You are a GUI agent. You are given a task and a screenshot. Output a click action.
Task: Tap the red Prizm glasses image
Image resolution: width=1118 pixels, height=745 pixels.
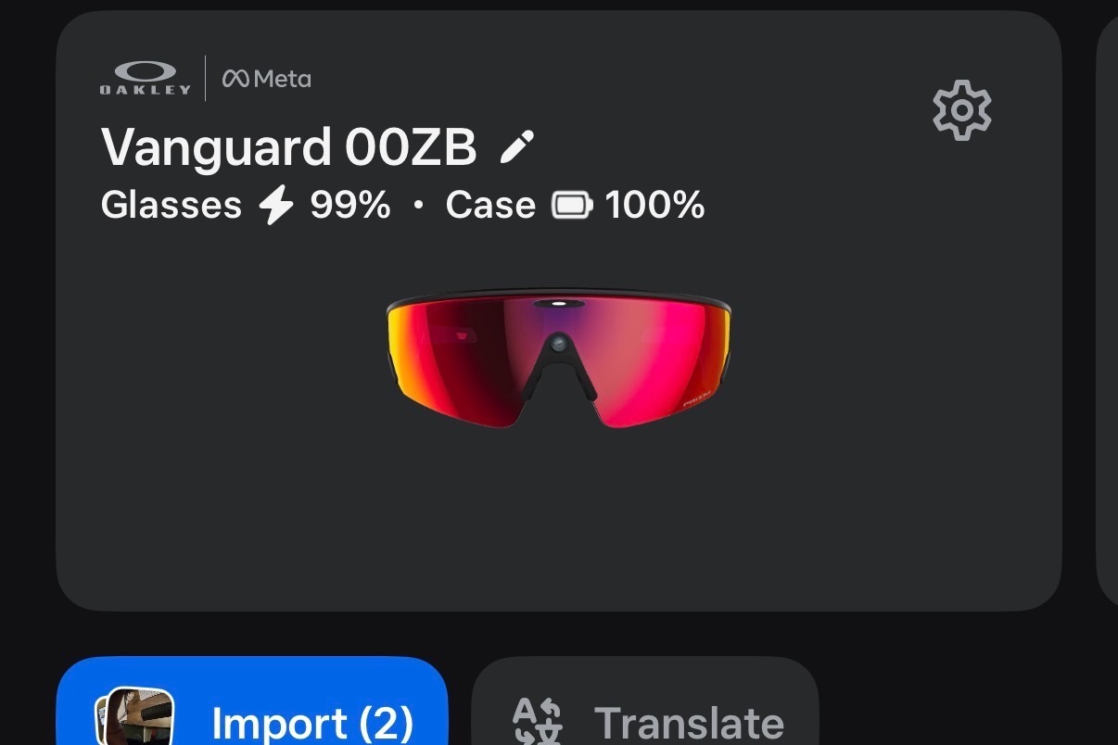(559, 360)
